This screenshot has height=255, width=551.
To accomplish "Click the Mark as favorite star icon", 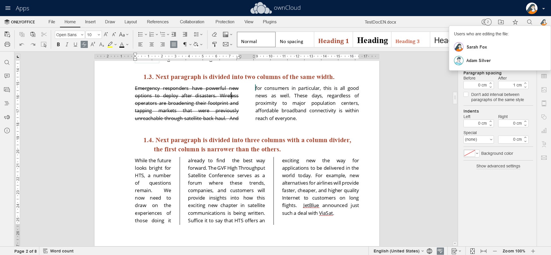I will [x=515, y=22].
